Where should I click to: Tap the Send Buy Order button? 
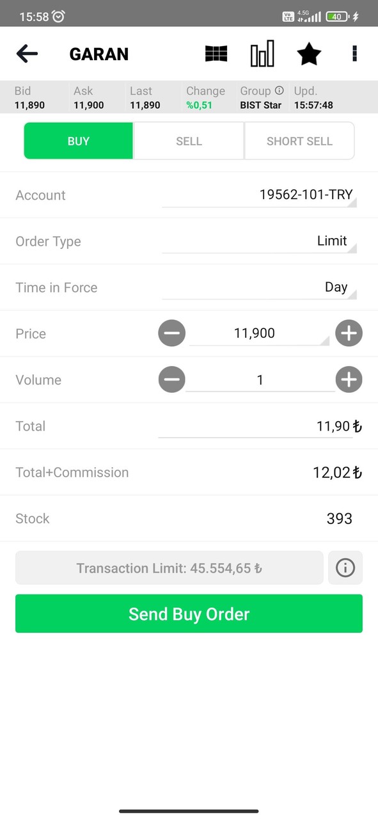[x=189, y=614]
